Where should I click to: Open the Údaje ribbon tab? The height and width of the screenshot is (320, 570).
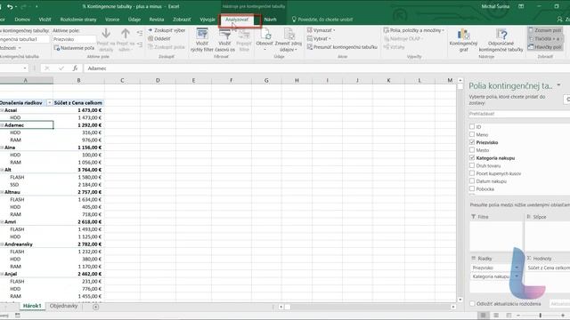134,20
